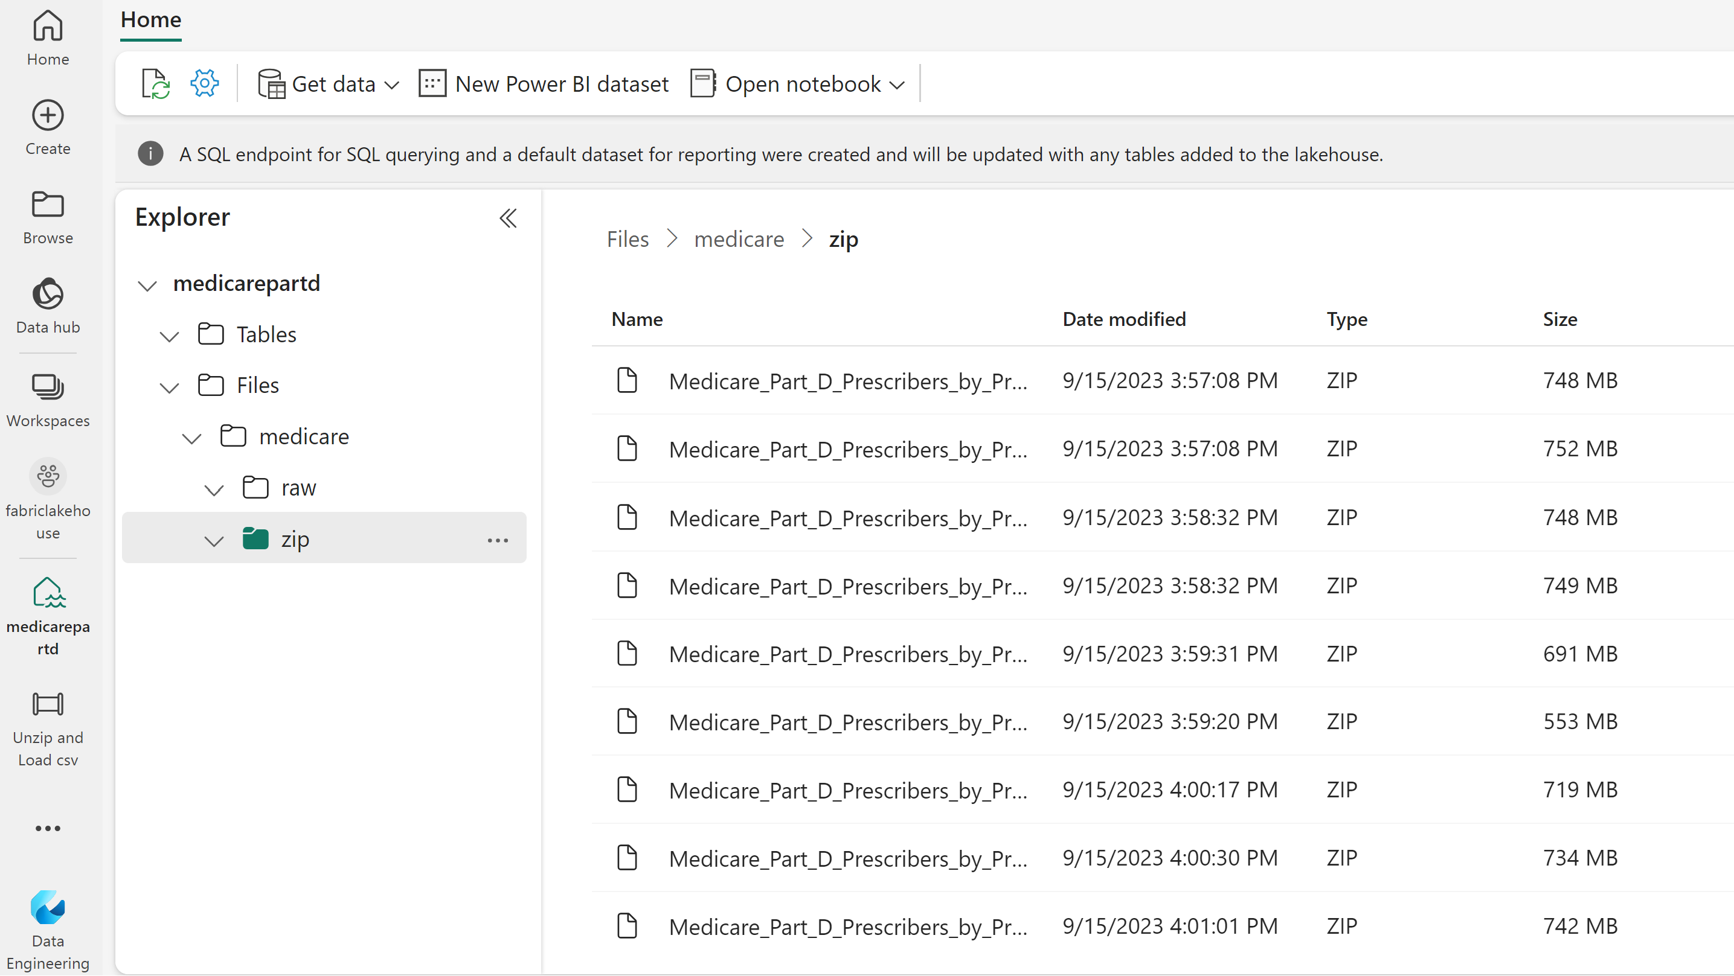Screen dimensions: 1734x976
Task: Collapse the Explorer pane with double chevron
Action: pos(508,218)
